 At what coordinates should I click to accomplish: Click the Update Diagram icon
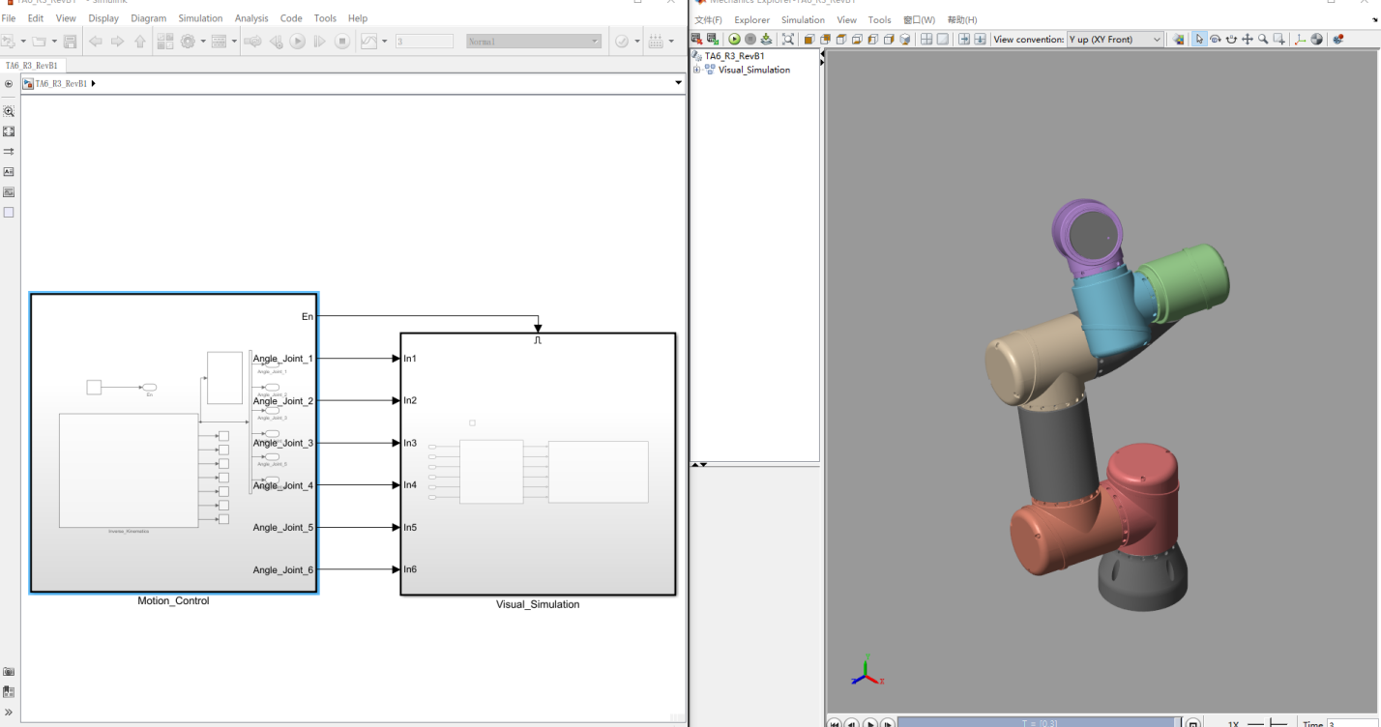coord(252,42)
